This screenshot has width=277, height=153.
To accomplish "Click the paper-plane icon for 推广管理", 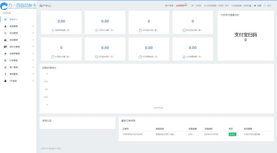I will pos(5,67).
